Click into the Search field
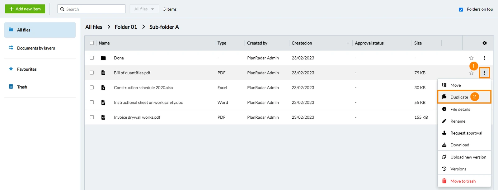 click(91, 9)
